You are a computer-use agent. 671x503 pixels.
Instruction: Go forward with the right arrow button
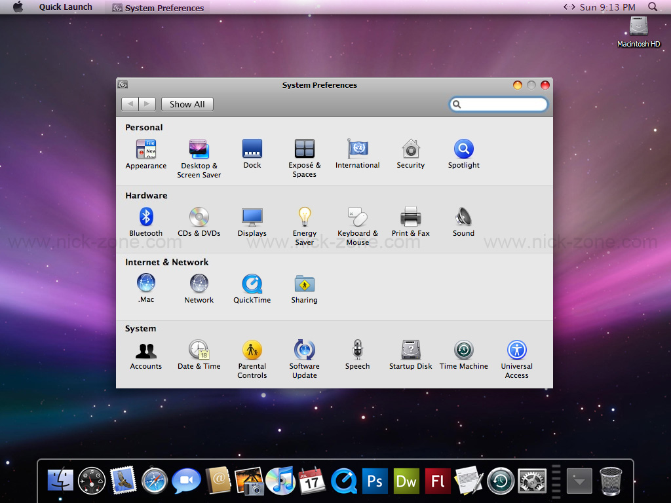[x=147, y=104]
